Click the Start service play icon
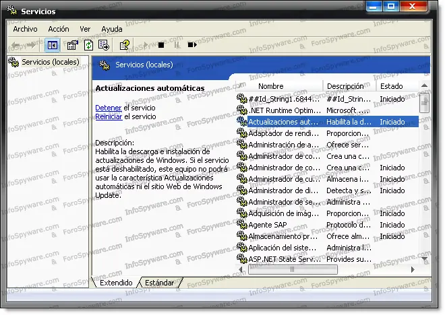445x315 pixels. 146,44
